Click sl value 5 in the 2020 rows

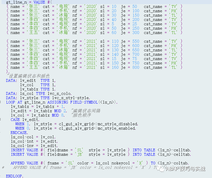(x=113, y=24)
